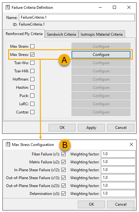Toggle Out-of-Plane Shear Failure (s13) checkbox
The height and width of the screenshot is (212, 139).
tap(63, 178)
